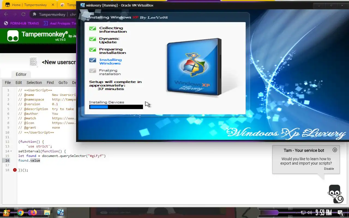Open the Selection menu in the editor
Image resolution: width=349 pixels, height=218 pixels.
click(34, 83)
